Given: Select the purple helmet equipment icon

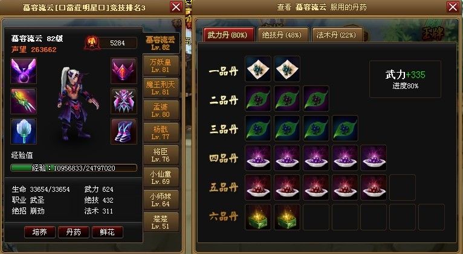Looking at the screenshot, I should [x=124, y=71].
